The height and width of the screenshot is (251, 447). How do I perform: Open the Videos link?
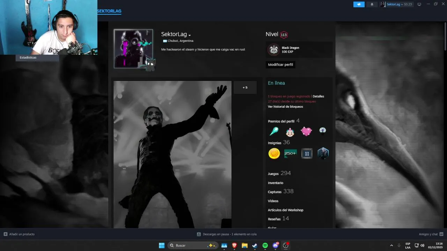(273, 201)
